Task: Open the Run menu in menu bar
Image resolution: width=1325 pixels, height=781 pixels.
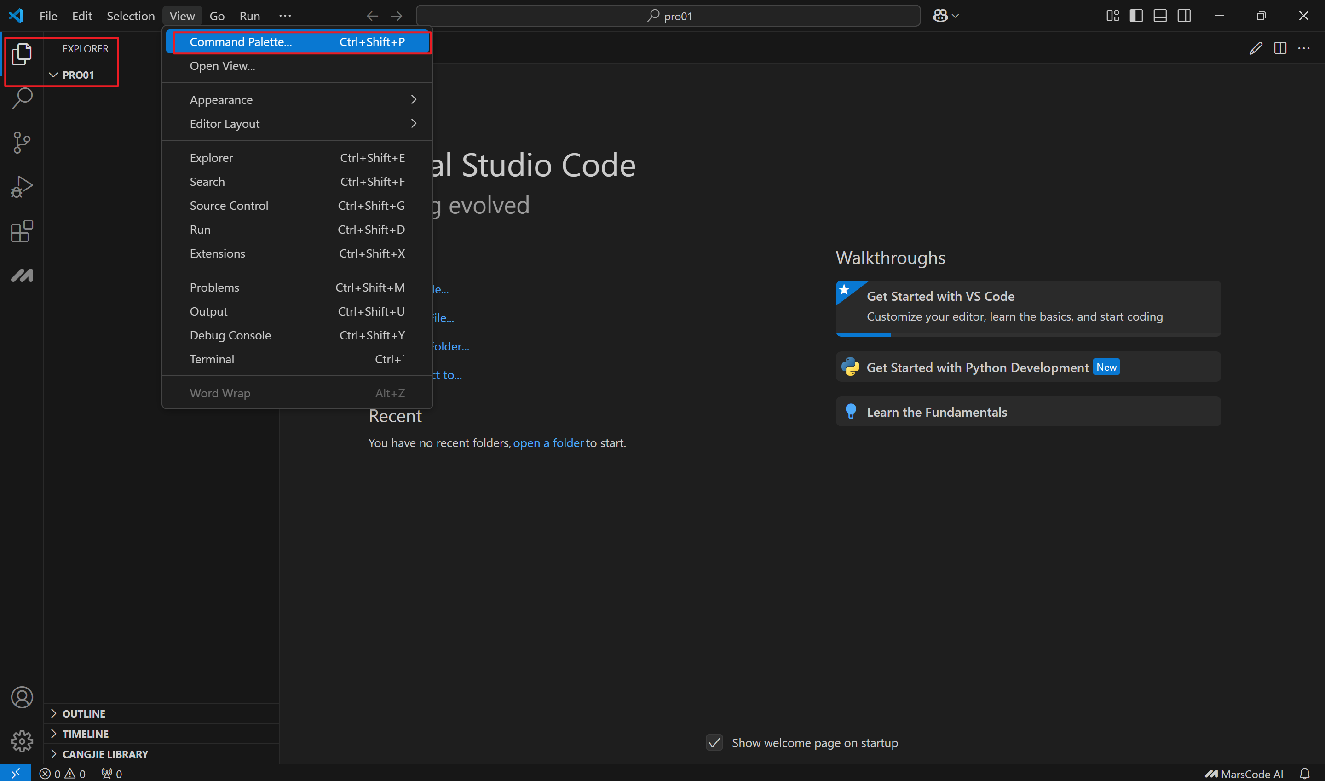Action: coord(249,16)
